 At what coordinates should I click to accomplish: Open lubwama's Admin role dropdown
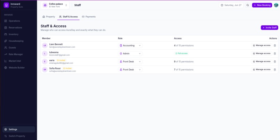130,53
